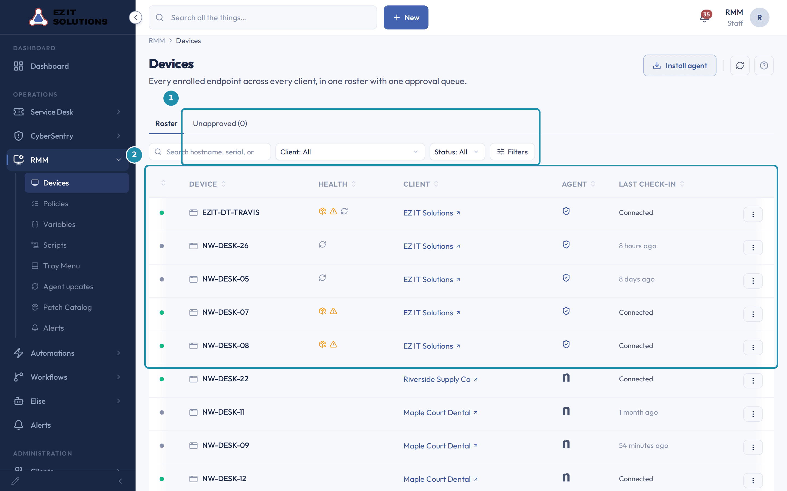
Task: Click the warning triangle icon for EZIT-DT-TRAVIS
Action: [x=333, y=211]
